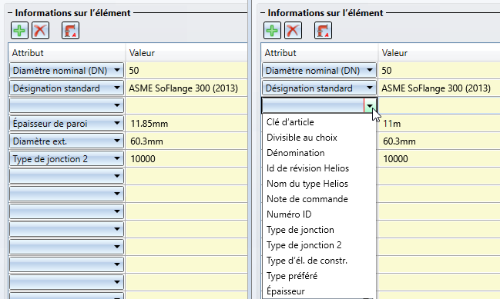Image resolution: width=500 pixels, height=299 pixels.
Task: Click the red X delete icon in left panel
Action: click(41, 31)
